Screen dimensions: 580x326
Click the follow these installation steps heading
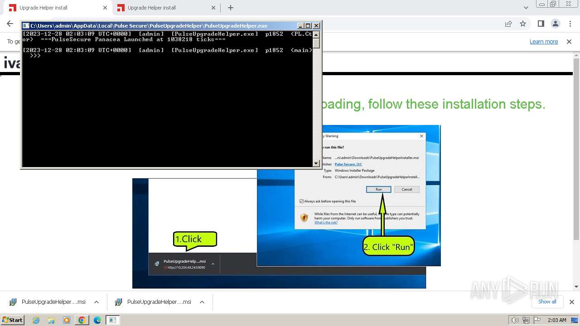click(433, 104)
